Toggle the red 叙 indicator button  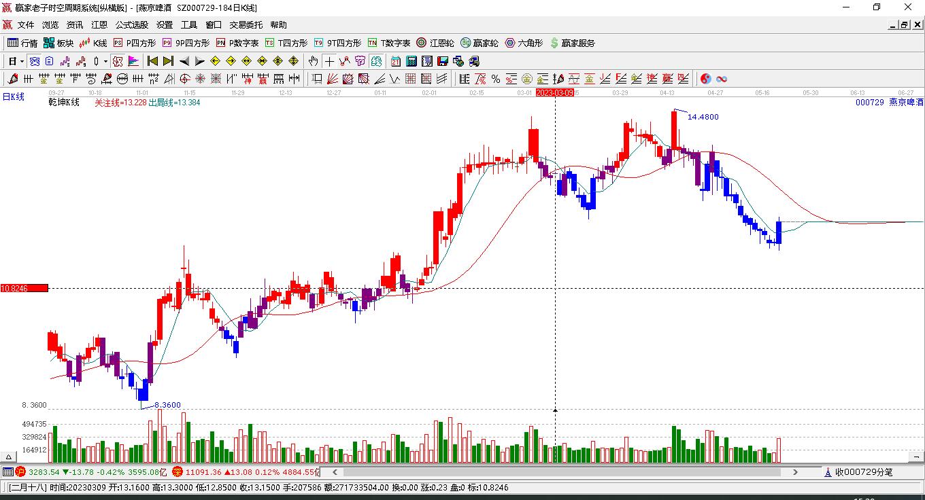118,61
